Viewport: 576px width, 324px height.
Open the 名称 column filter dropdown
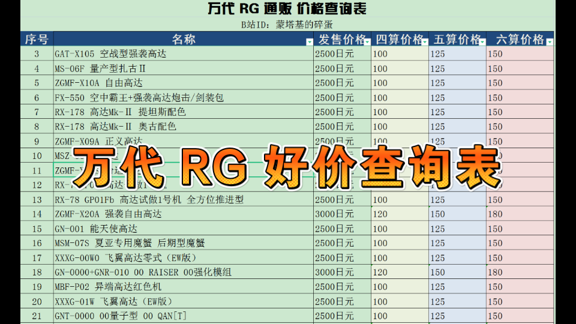click(310, 42)
